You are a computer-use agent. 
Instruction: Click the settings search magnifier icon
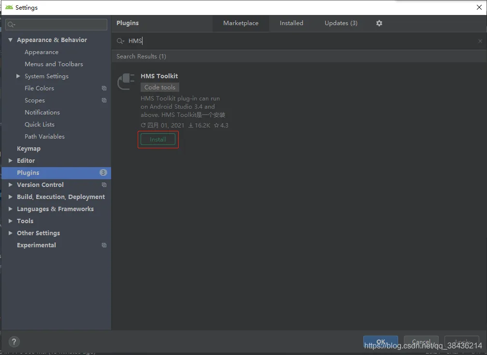(11, 25)
